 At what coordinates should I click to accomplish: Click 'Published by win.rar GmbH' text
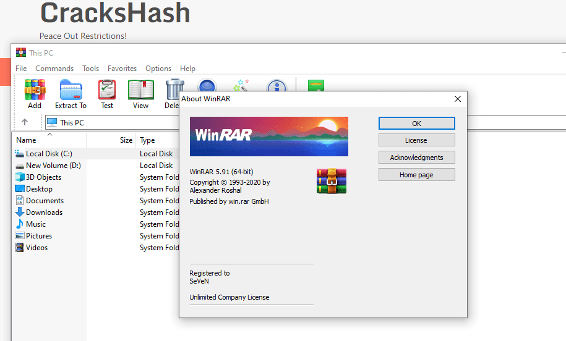coord(229,201)
